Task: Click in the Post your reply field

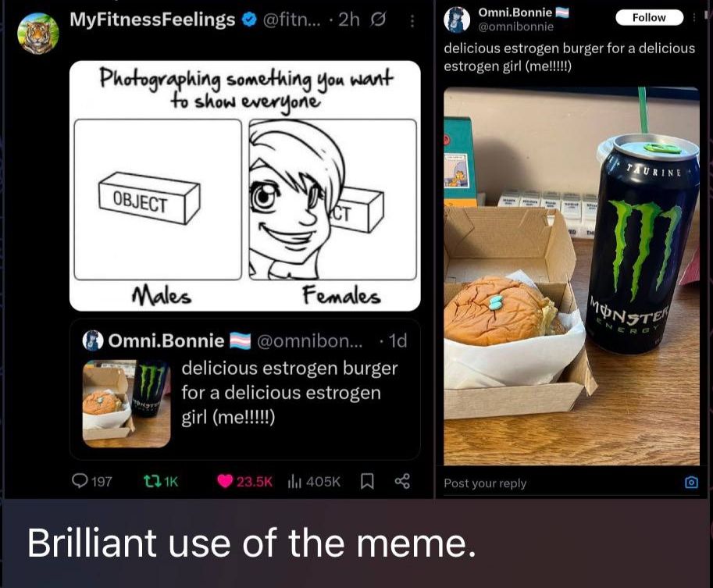Action: pos(559,483)
